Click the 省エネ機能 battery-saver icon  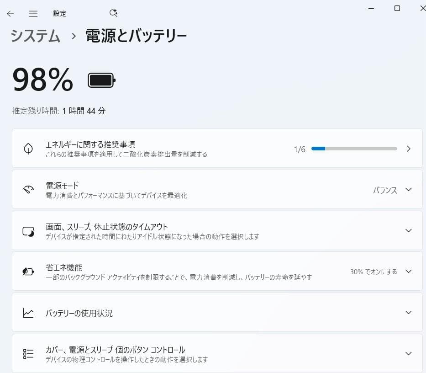pos(28,271)
